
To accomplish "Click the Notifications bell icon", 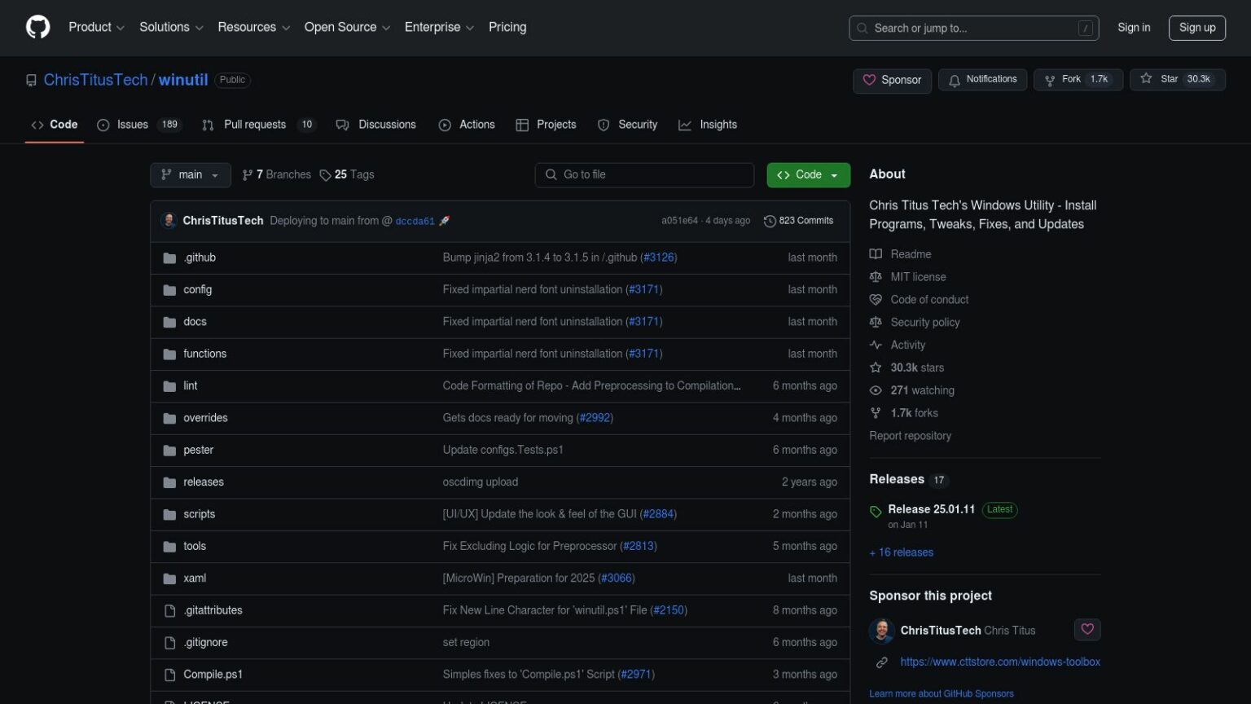I will pos(954,80).
